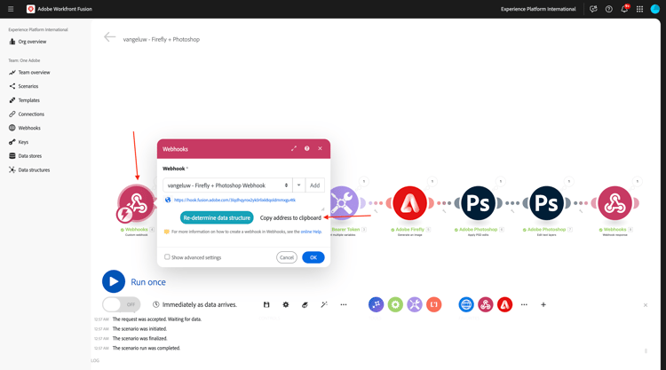The height and width of the screenshot is (370, 666).
Task: Click OK in Webhooks dialog
Action: (313, 257)
